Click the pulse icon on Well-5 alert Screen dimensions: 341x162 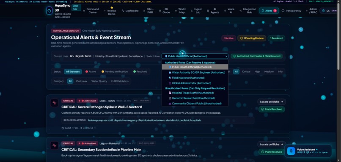click(55, 103)
